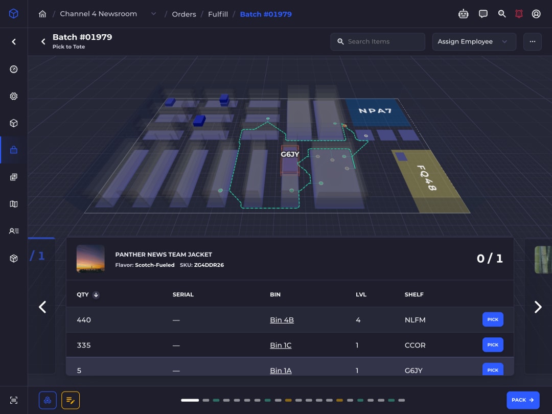The width and height of the screenshot is (552, 414).
Task: Go to Fulfill breadcrumb
Action: click(x=218, y=14)
